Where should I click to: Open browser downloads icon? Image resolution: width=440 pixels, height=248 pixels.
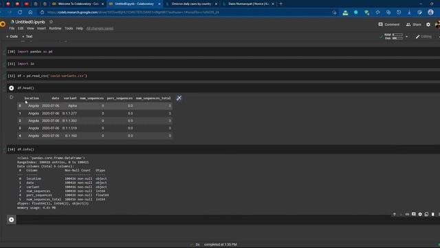tap(410, 12)
